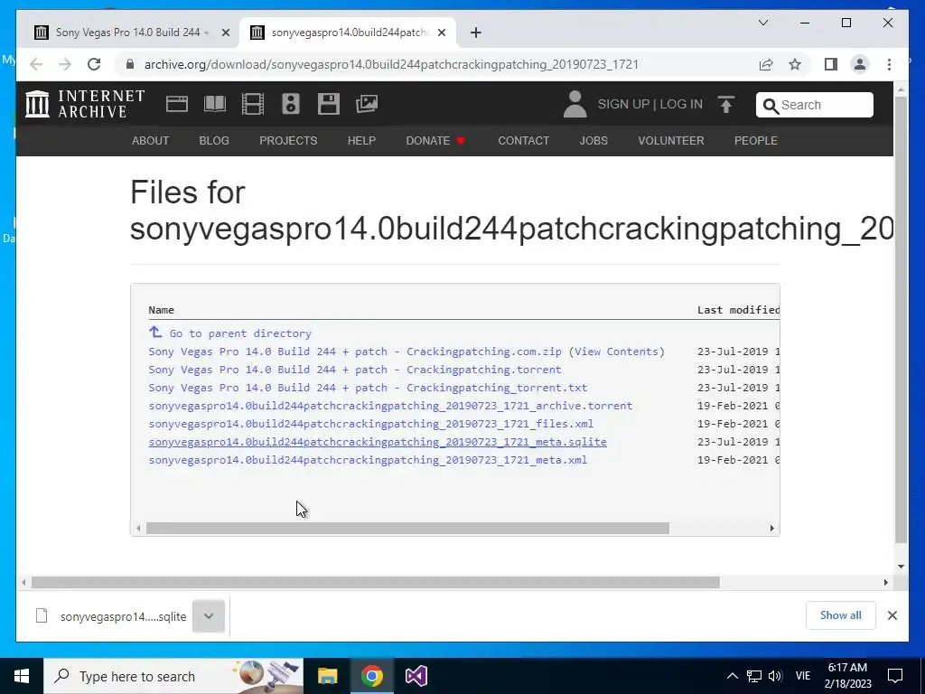Open Chrome three-dot menu
Screen dimensions: 925x694
pyautogui.click(x=889, y=64)
